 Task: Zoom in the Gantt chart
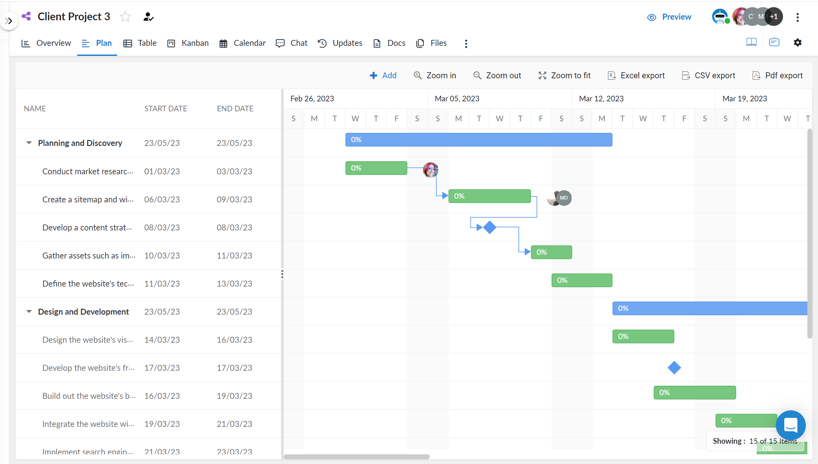coord(435,75)
